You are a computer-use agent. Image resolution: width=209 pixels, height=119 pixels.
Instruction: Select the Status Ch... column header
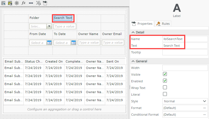point(33,61)
